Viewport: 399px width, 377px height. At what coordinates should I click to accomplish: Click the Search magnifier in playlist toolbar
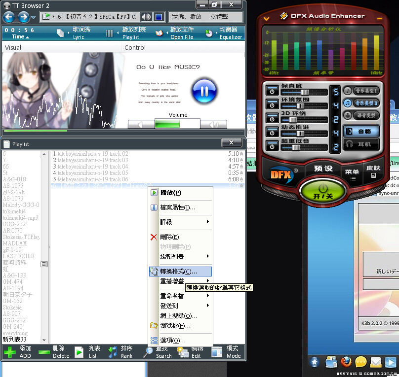(148, 352)
